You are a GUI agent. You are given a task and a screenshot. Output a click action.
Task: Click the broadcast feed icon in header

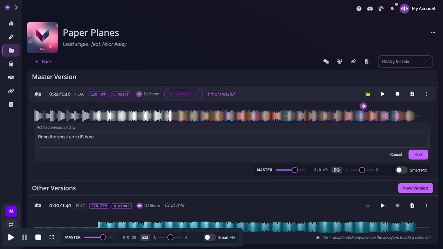click(x=381, y=9)
